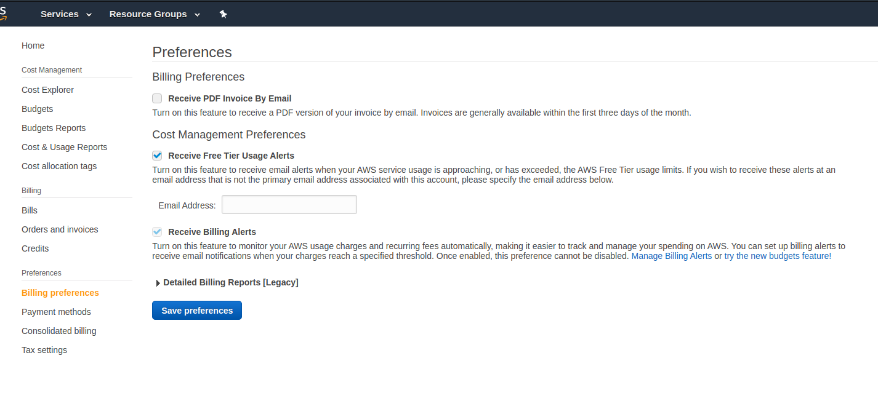
Task: Enable Receive PDF Invoice By Email checkbox
Action: [x=158, y=98]
